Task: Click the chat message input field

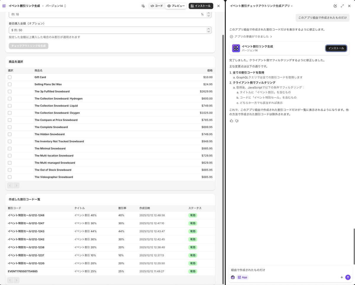Action: (290, 270)
